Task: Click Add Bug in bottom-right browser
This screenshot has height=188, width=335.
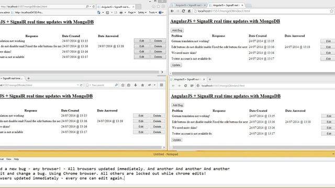Action: coord(178,105)
